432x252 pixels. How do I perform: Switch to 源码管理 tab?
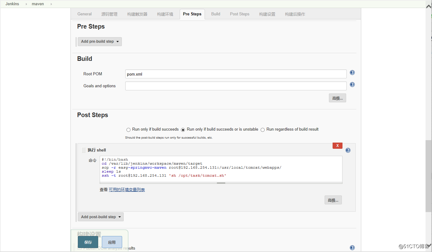click(x=109, y=14)
